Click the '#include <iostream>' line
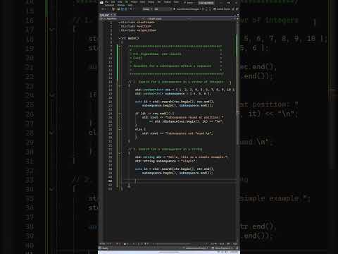 tap(137, 23)
